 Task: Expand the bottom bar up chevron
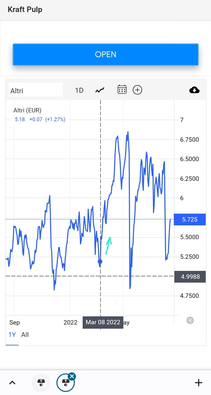click(x=12, y=383)
